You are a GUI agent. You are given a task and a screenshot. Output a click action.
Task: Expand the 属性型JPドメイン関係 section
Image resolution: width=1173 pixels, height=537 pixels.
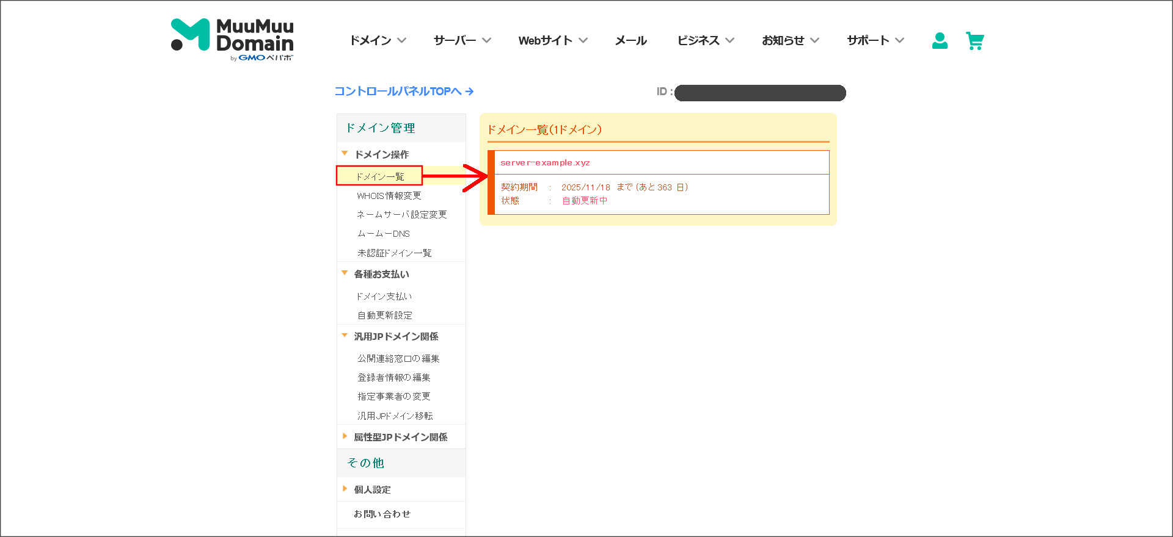[401, 437]
